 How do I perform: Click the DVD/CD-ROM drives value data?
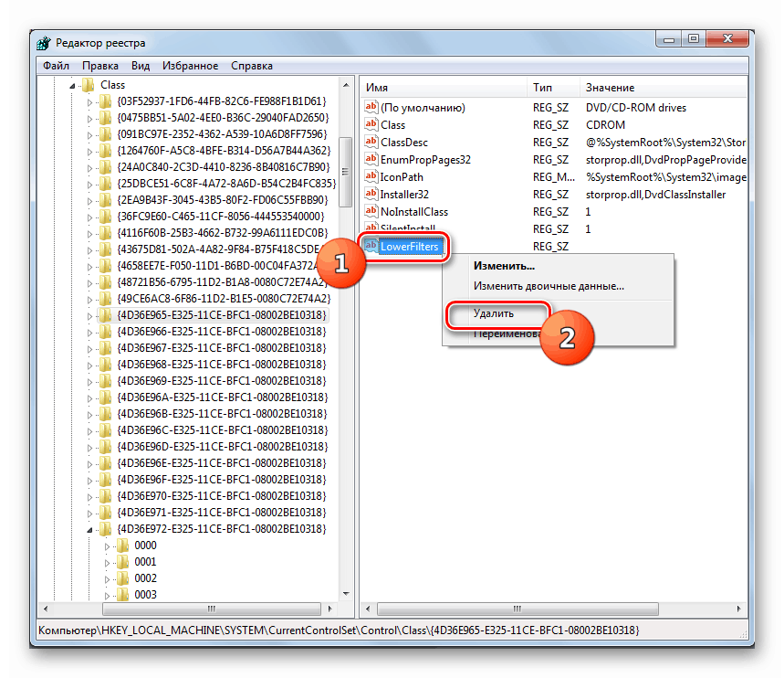click(636, 107)
